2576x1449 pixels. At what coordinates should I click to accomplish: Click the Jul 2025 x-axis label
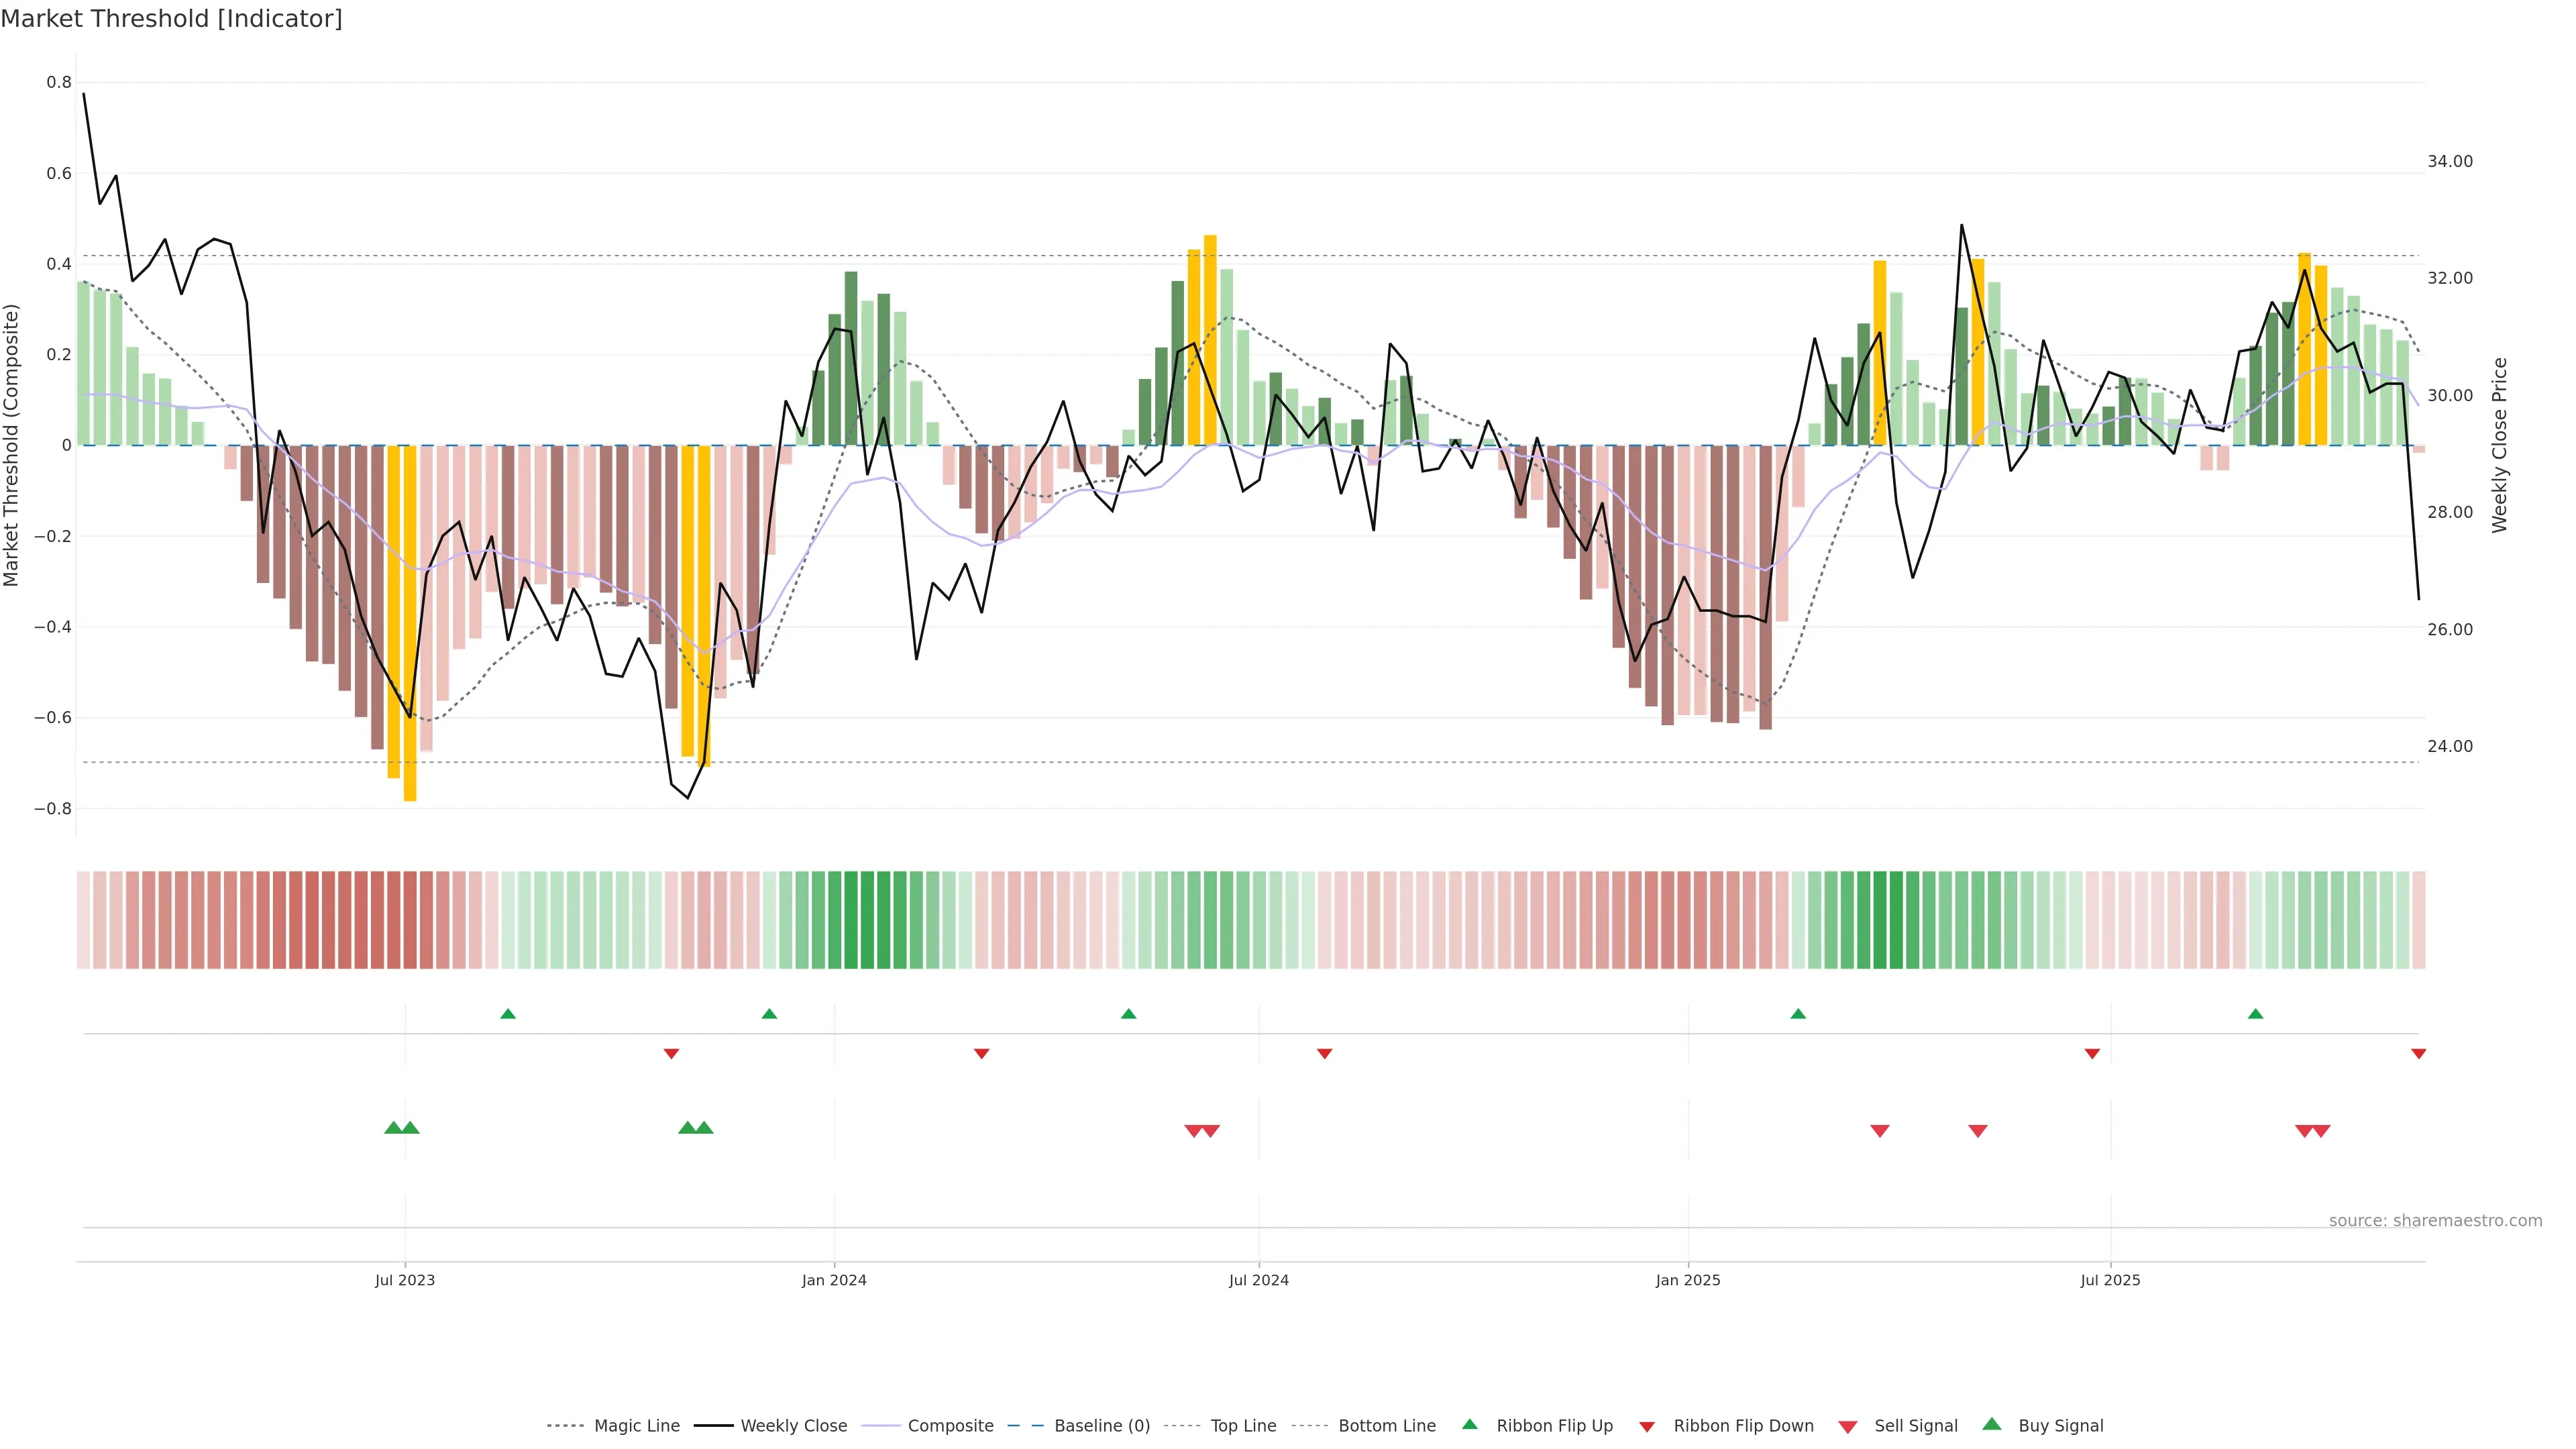2110,1280
